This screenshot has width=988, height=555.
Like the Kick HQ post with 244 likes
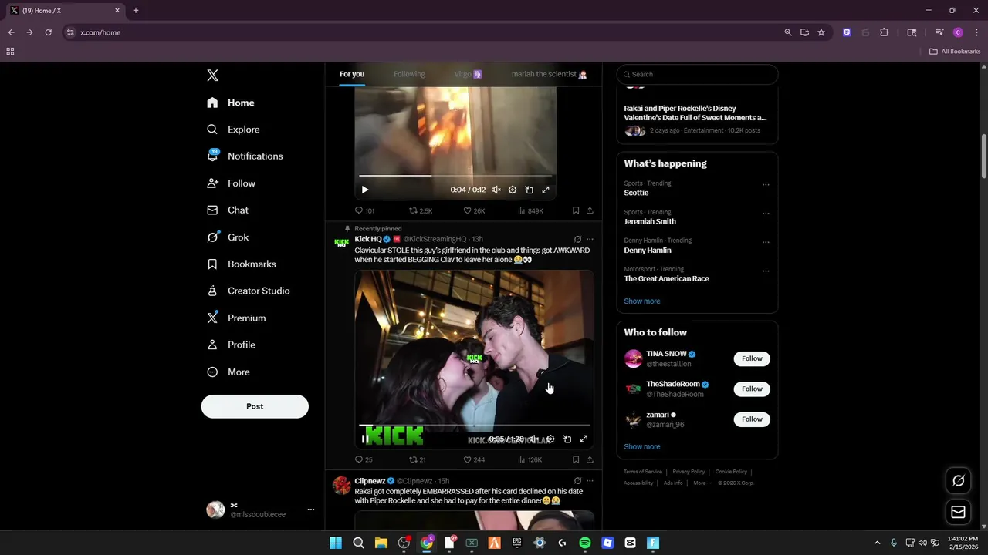(x=474, y=459)
